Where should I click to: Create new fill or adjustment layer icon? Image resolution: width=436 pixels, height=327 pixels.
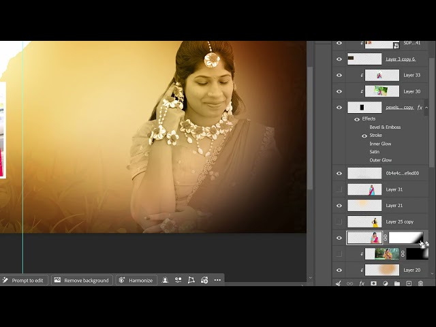(x=386, y=283)
